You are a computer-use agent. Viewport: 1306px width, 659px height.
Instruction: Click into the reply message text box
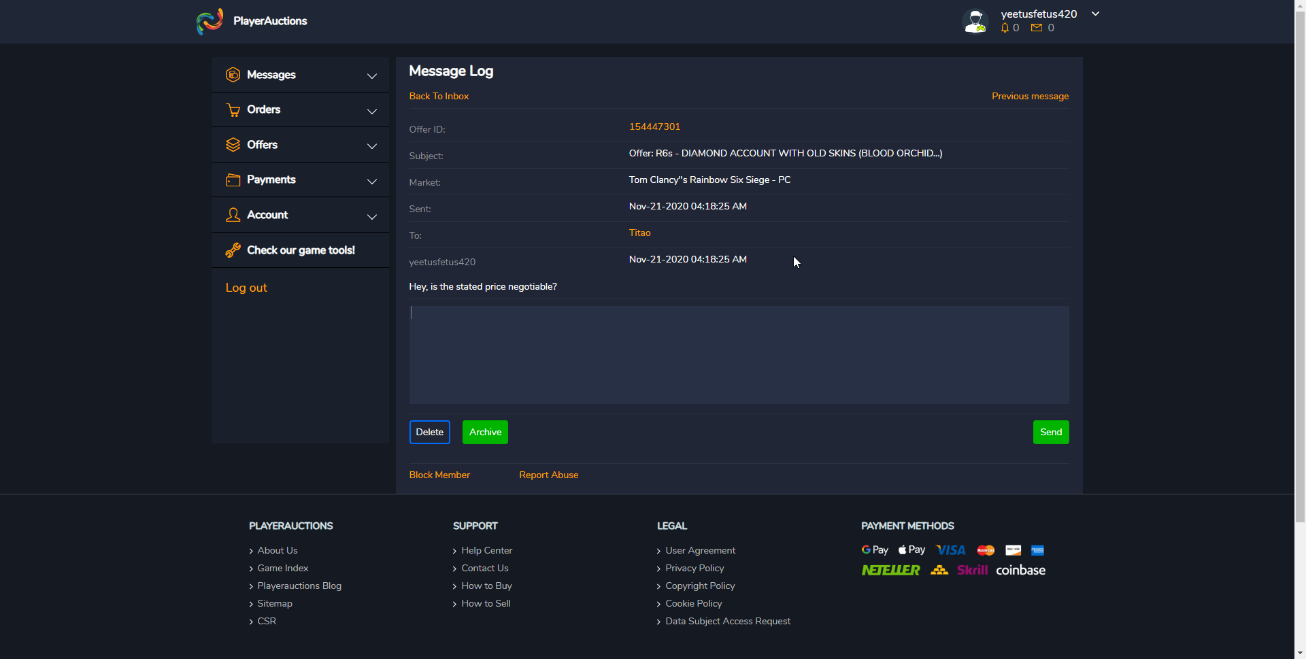click(x=739, y=355)
